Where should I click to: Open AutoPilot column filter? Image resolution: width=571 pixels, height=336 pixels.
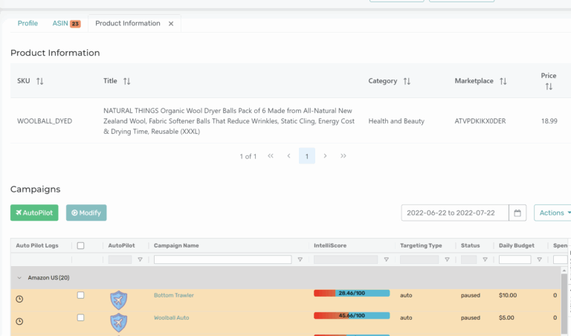140,259
